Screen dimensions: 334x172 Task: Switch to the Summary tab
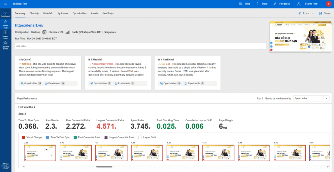(x=20, y=13)
